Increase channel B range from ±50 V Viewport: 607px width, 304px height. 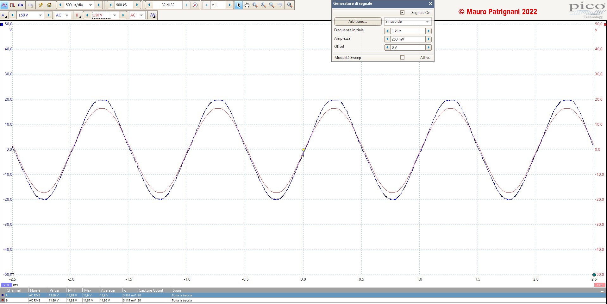click(123, 15)
